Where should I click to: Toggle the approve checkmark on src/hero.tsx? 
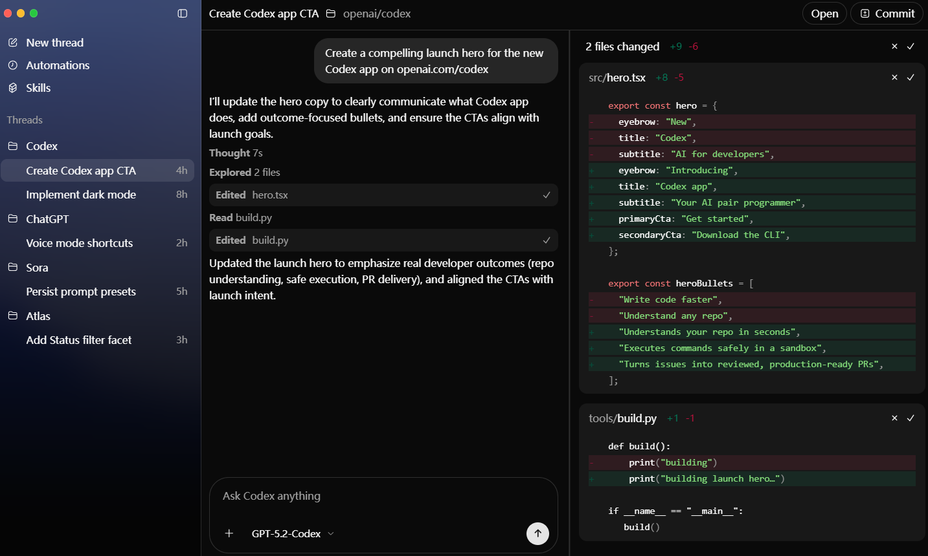coord(911,77)
